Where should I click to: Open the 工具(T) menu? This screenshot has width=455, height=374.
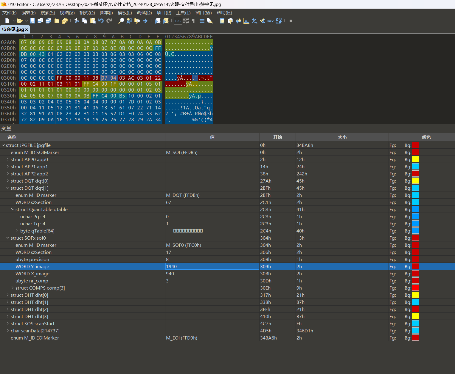[183, 13]
